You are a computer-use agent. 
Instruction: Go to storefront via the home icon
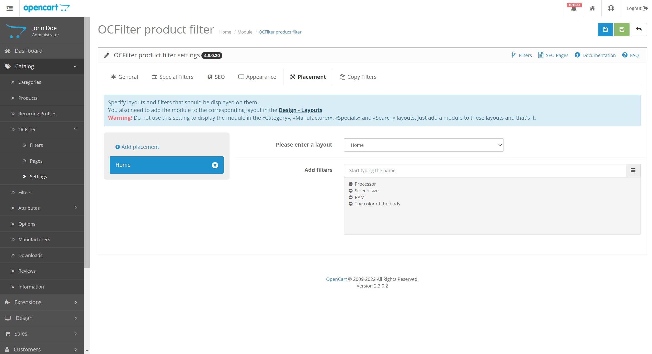[592, 8]
